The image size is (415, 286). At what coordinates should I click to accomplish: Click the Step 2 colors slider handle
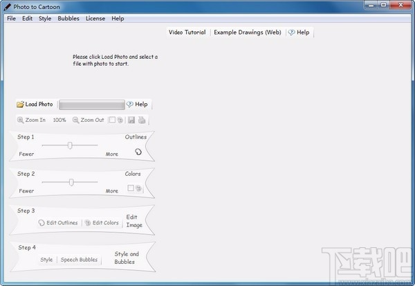(71, 182)
